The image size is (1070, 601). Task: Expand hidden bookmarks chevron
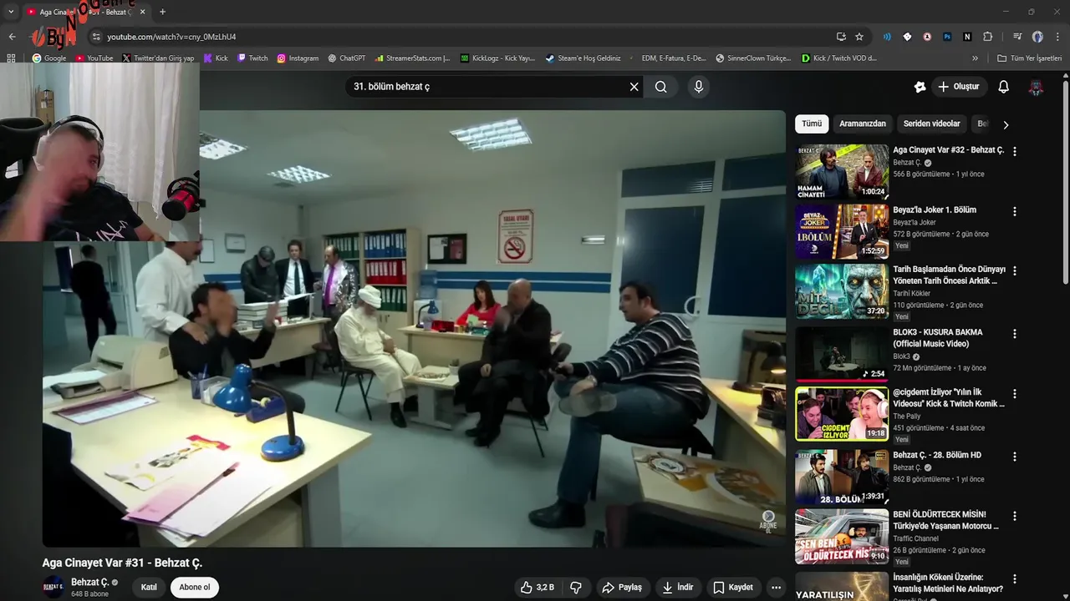[975, 58]
